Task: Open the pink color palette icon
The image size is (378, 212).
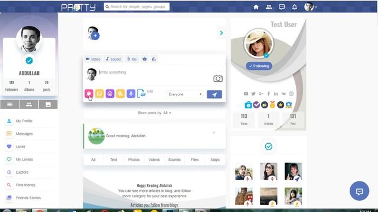Action: click(x=89, y=94)
